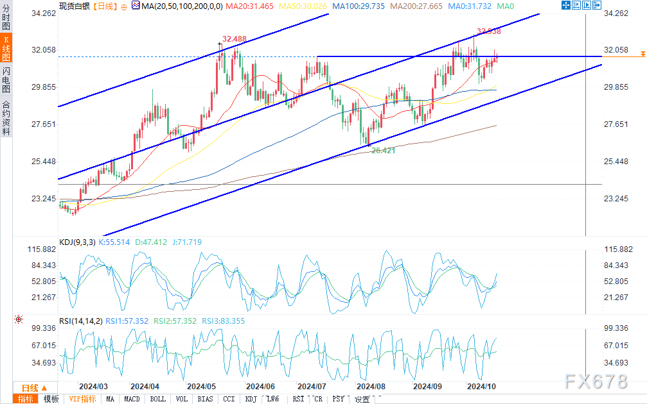The height and width of the screenshot is (404, 647).
Task: Click the red sun icon beside RSI
Action: coord(19,319)
